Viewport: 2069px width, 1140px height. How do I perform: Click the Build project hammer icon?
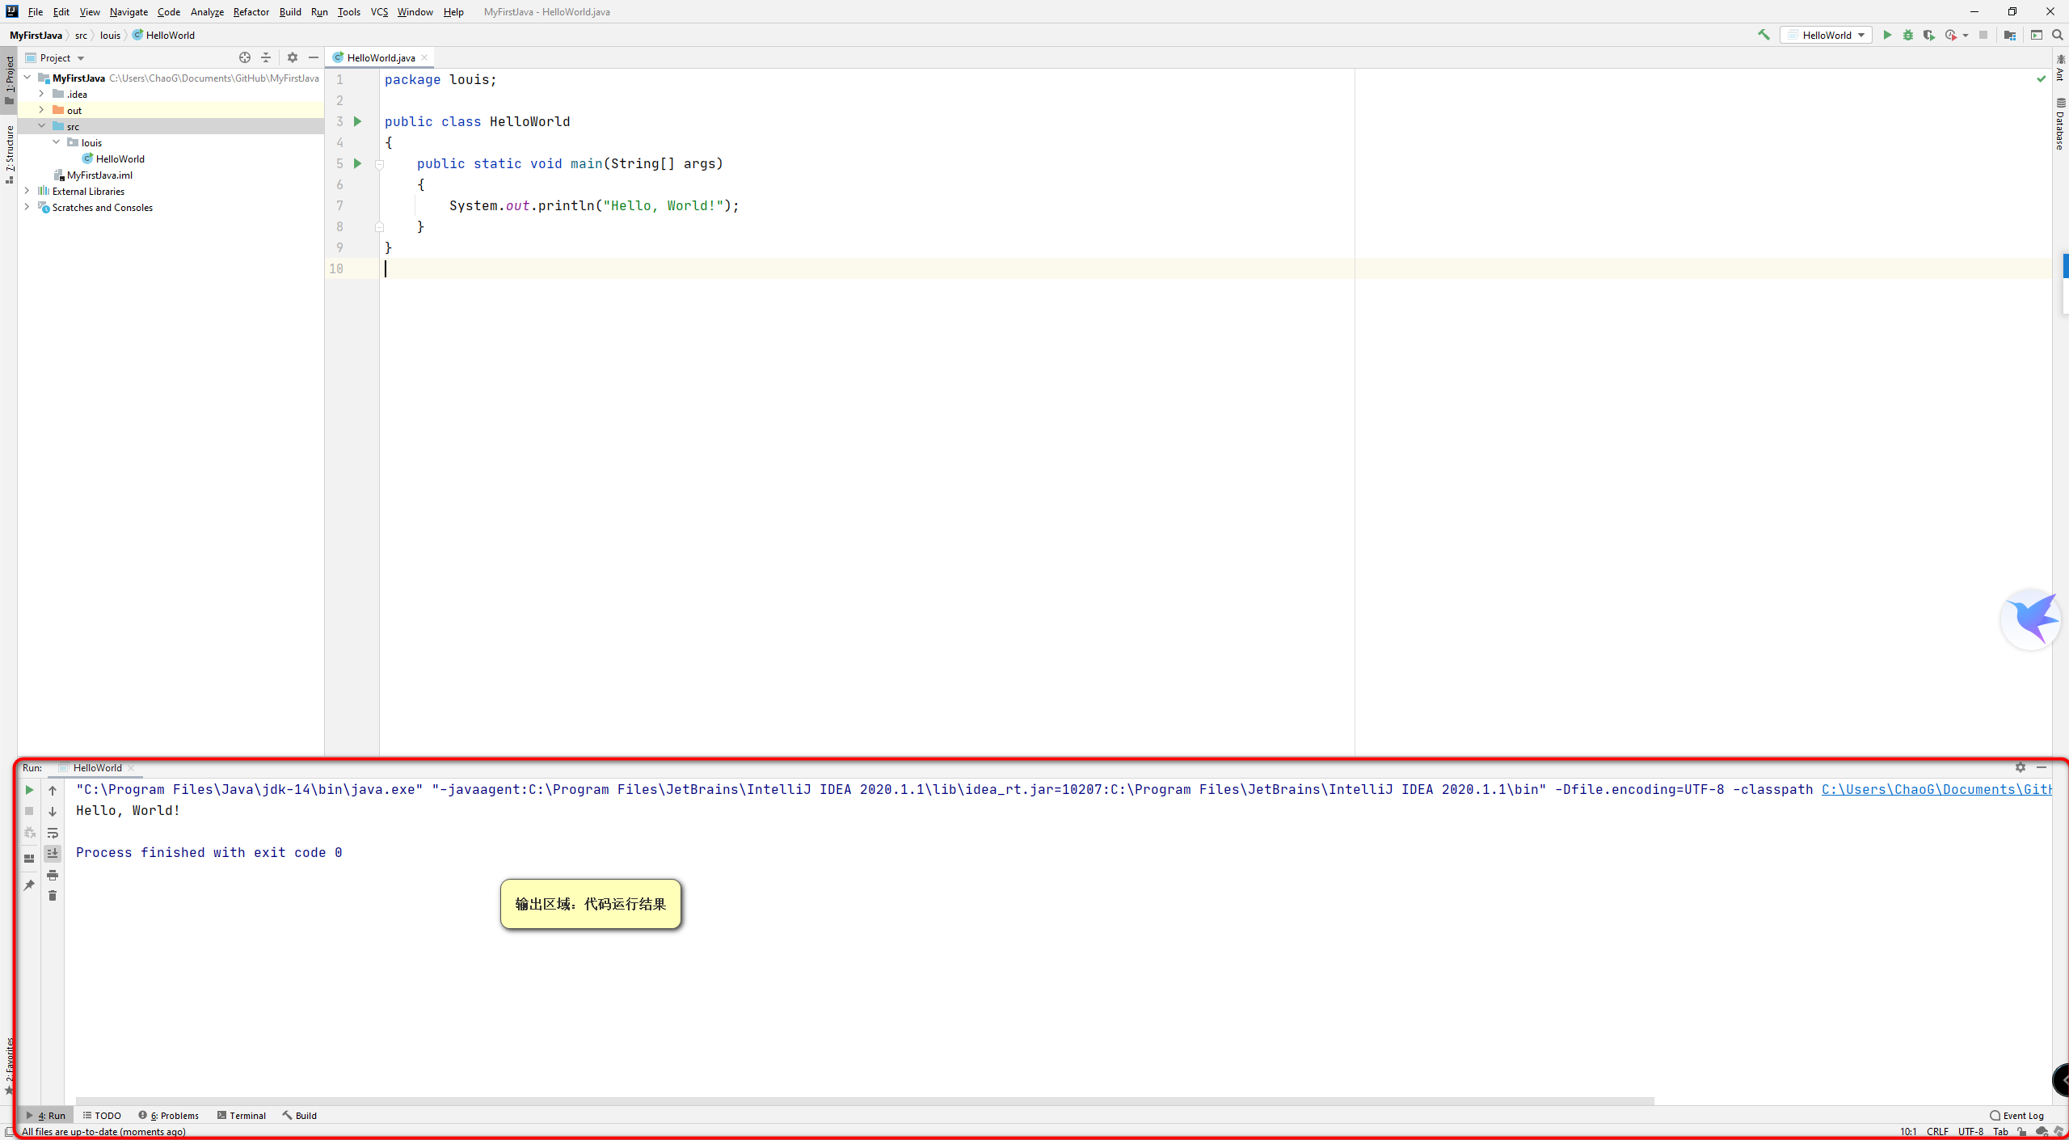(1763, 35)
